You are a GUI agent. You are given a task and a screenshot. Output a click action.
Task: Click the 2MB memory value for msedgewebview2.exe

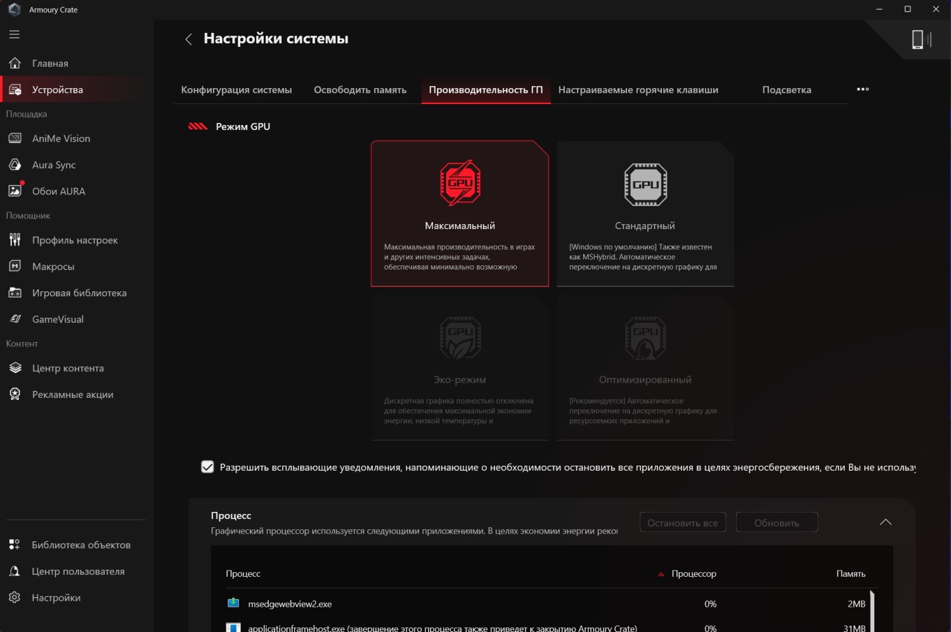pos(857,604)
